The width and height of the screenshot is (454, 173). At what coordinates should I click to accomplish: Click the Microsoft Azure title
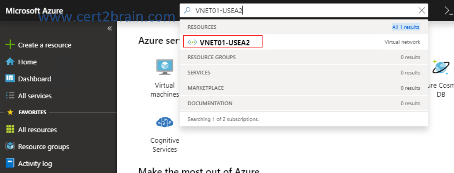click(34, 11)
